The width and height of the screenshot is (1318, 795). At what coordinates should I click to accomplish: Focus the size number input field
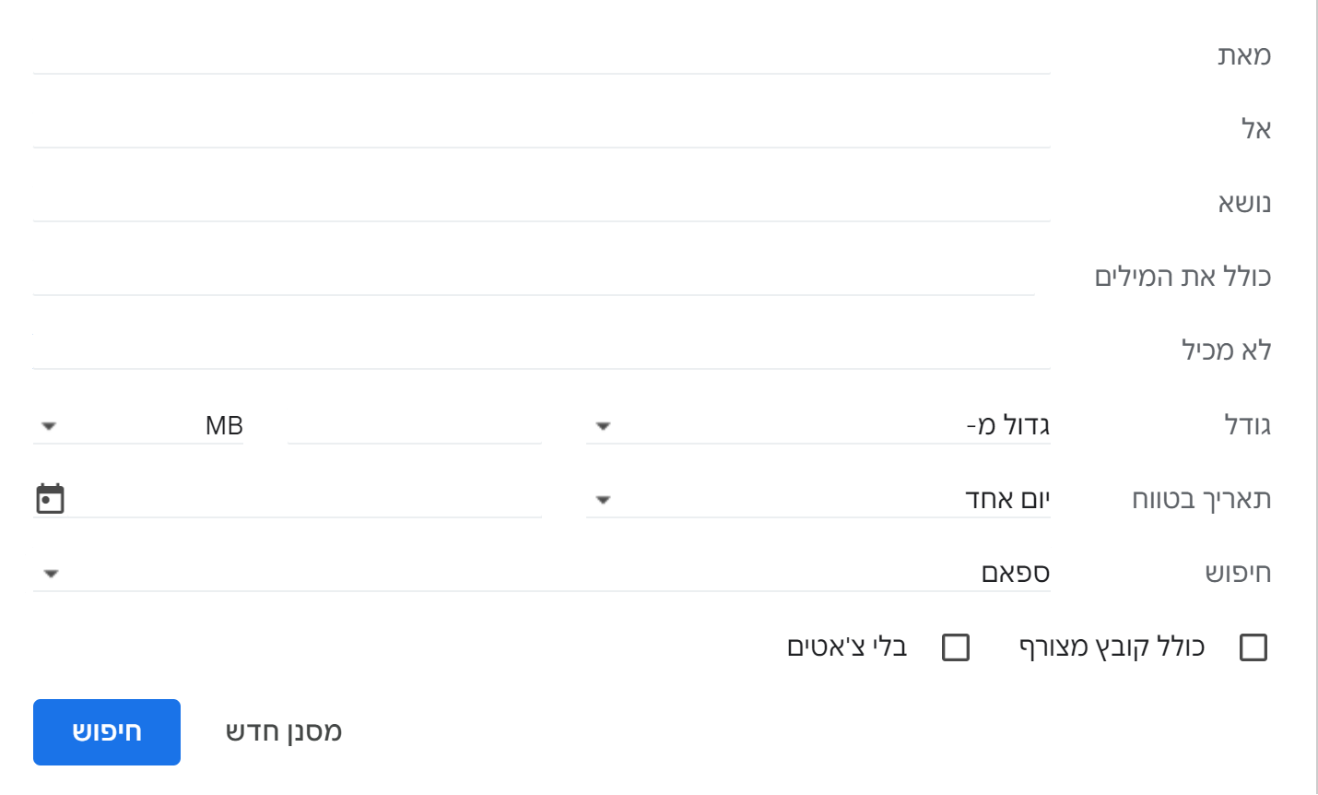pyautogui.click(x=414, y=426)
